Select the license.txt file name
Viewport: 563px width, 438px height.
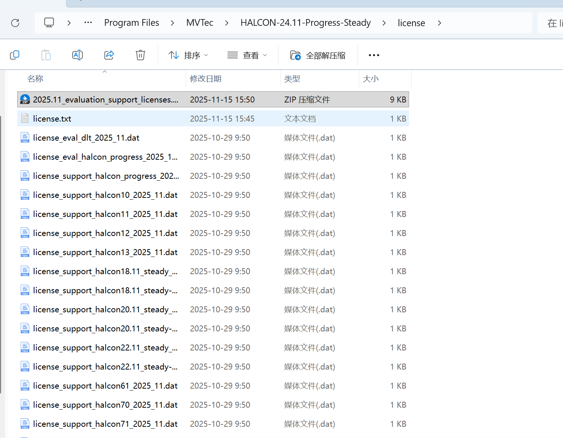tap(52, 119)
